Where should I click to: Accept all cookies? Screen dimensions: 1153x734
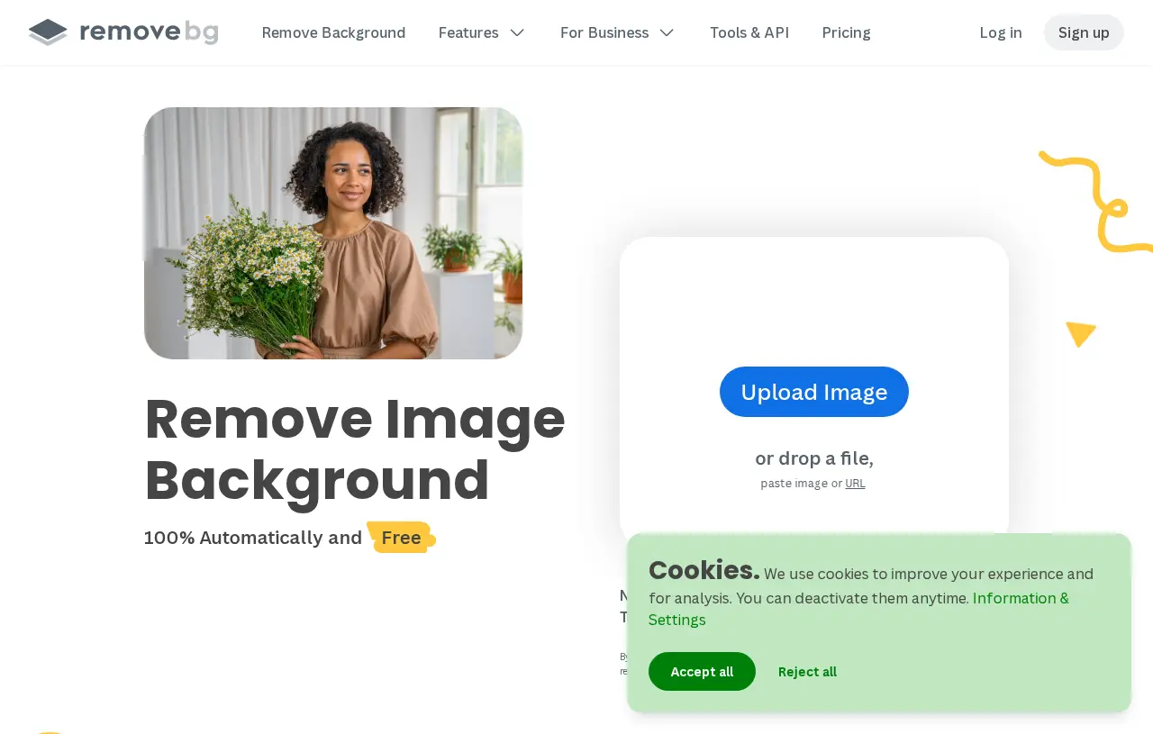[702, 672]
